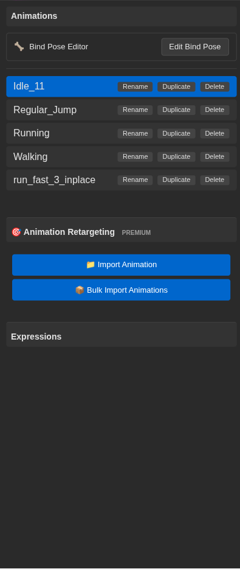Viewport: 240px width, 569px height.
Task: Duplicate the run_fast_3_inplace animation
Action: click(176, 180)
